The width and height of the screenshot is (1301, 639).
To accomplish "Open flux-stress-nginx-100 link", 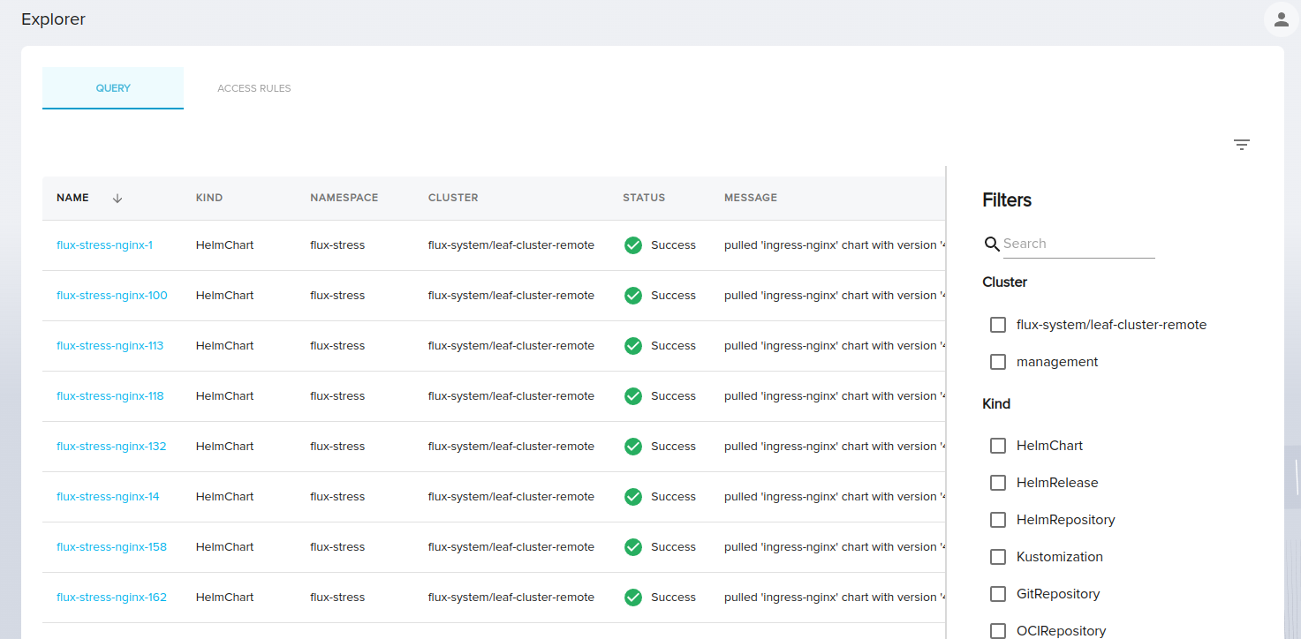I will pos(112,296).
